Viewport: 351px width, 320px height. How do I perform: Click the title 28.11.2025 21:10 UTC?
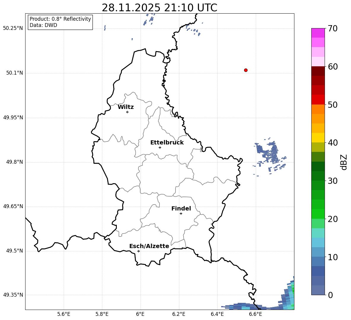tap(159, 8)
